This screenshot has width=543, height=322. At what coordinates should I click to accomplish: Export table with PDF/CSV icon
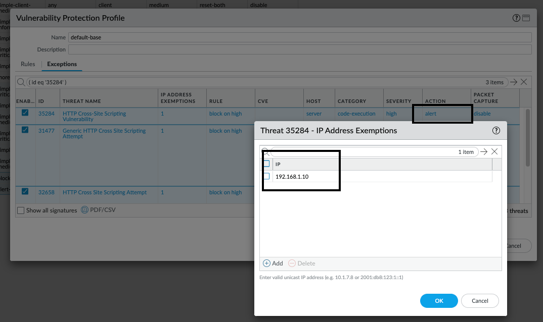tap(84, 210)
